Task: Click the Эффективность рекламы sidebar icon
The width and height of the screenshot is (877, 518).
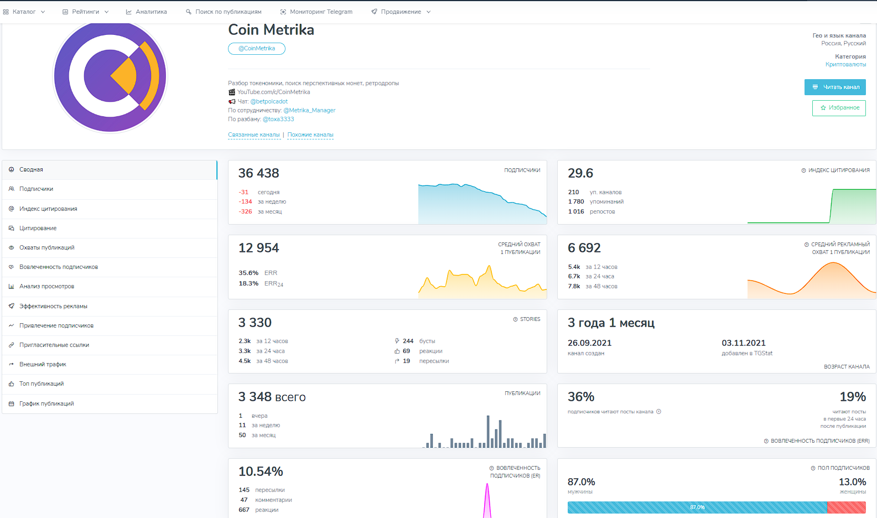Action: tap(11, 306)
